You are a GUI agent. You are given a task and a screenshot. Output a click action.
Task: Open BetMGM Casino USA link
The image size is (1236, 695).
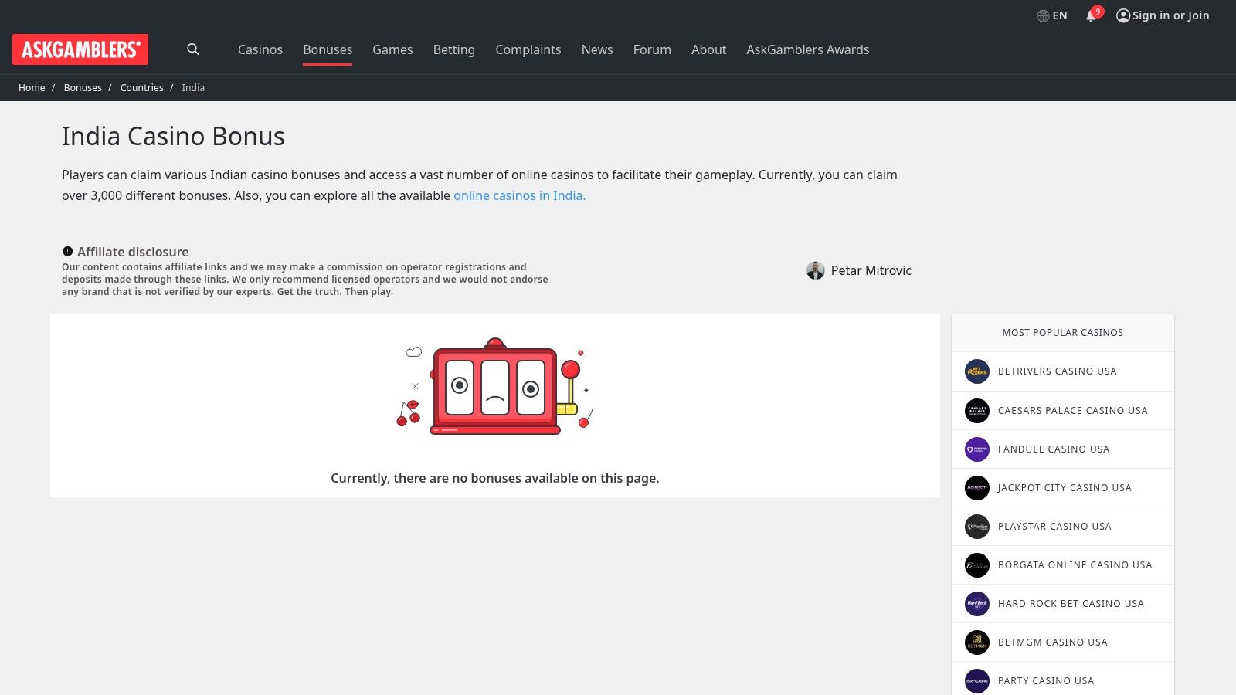(x=1053, y=642)
